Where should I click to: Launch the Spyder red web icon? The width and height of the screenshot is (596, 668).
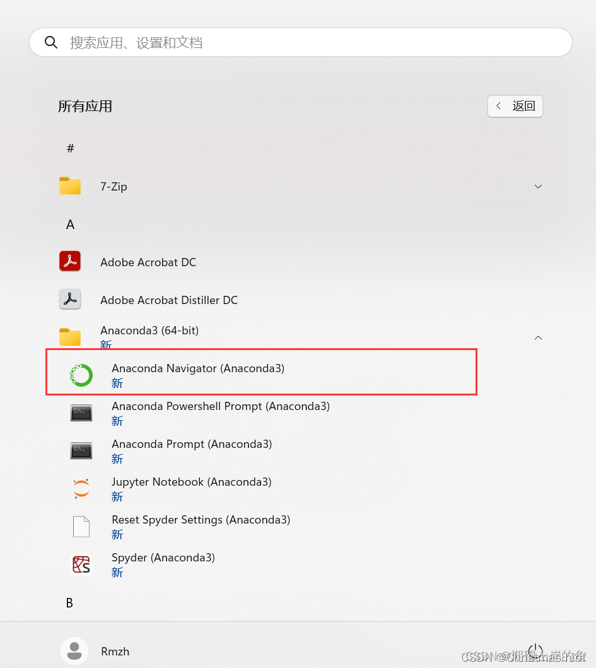81,565
